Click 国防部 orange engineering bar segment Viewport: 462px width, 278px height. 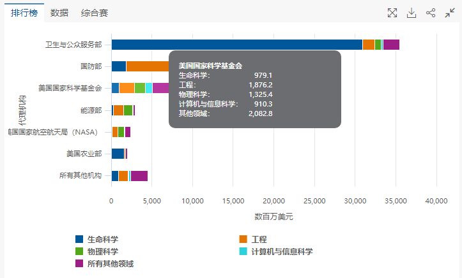point(148,66)
